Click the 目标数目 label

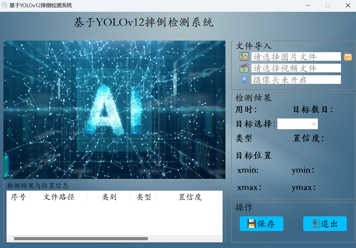click(x=313, y=110)
